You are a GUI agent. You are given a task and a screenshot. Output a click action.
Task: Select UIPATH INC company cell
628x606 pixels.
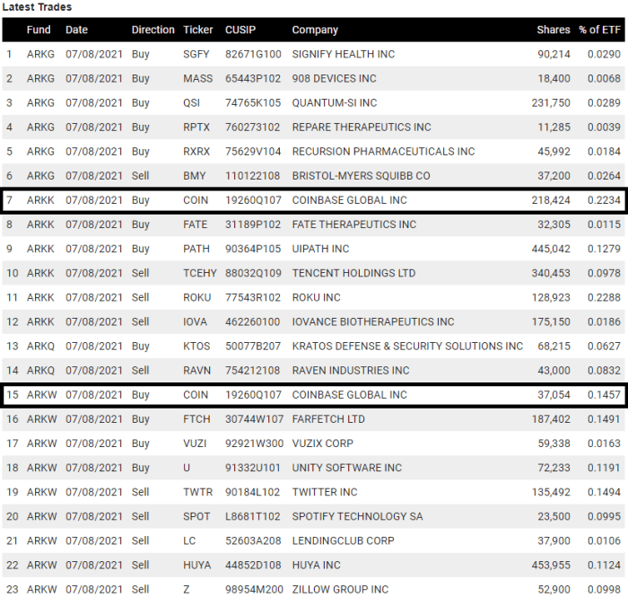[320, 249]
